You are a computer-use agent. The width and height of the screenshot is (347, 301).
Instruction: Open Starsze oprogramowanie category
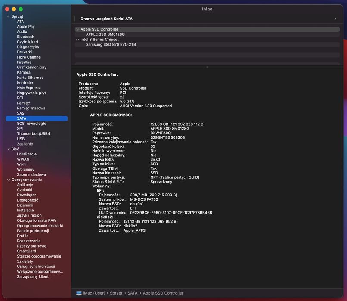tap(39, 256)
